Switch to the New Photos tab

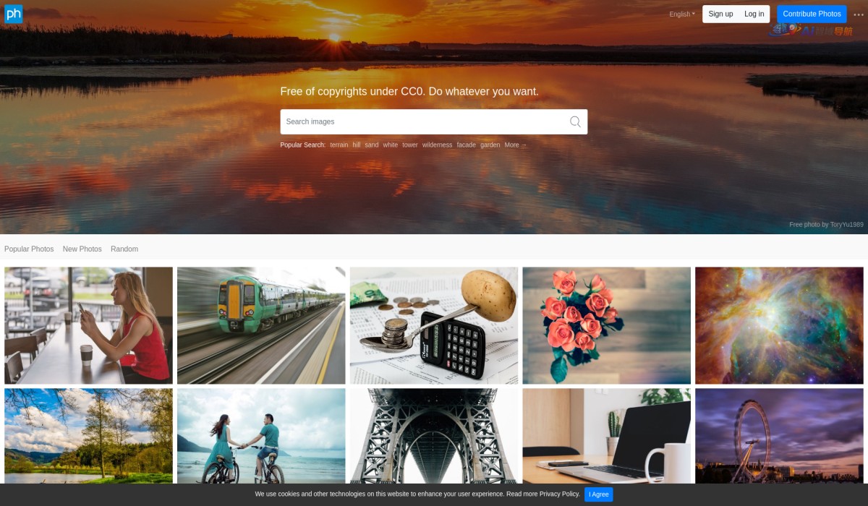point(82,249)
